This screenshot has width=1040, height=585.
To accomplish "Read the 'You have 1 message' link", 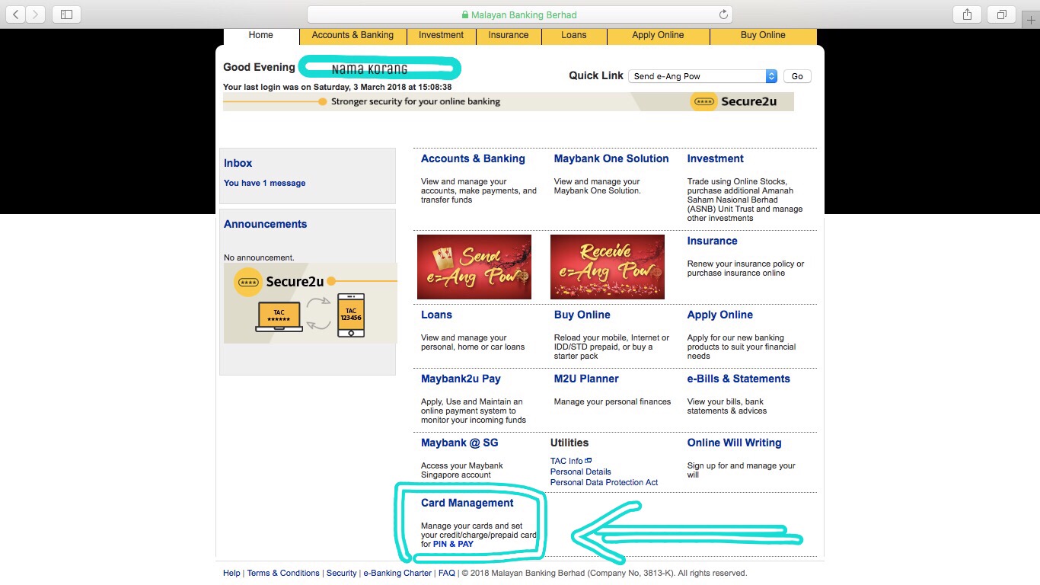I will pyautogui.click(x=264, y=183).
